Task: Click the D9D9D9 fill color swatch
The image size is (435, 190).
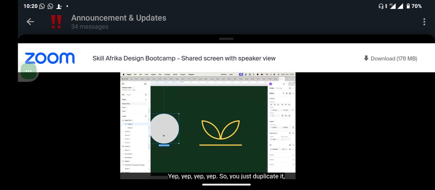Action: (x=271, y=149)
